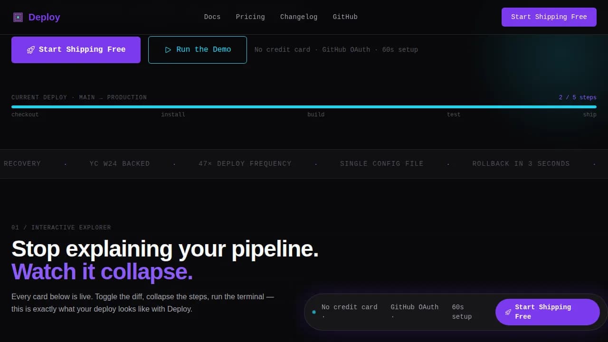Click SINGLE CONFIG FILE ticker item
The image size is (608, 342).
coord(382,164)
